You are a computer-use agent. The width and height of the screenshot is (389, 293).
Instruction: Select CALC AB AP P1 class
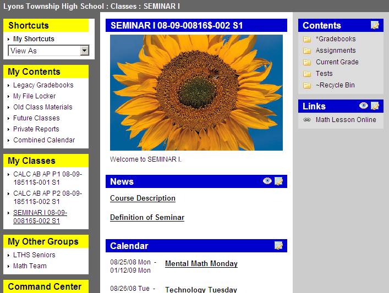point(48,178)
